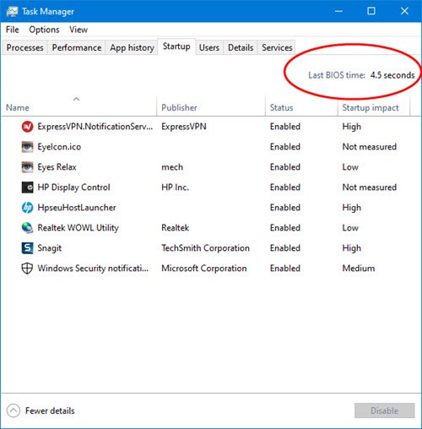This screenshot has width=422, height=429.
Task: Switch to the Performance tab
Action: pos(77,47)
